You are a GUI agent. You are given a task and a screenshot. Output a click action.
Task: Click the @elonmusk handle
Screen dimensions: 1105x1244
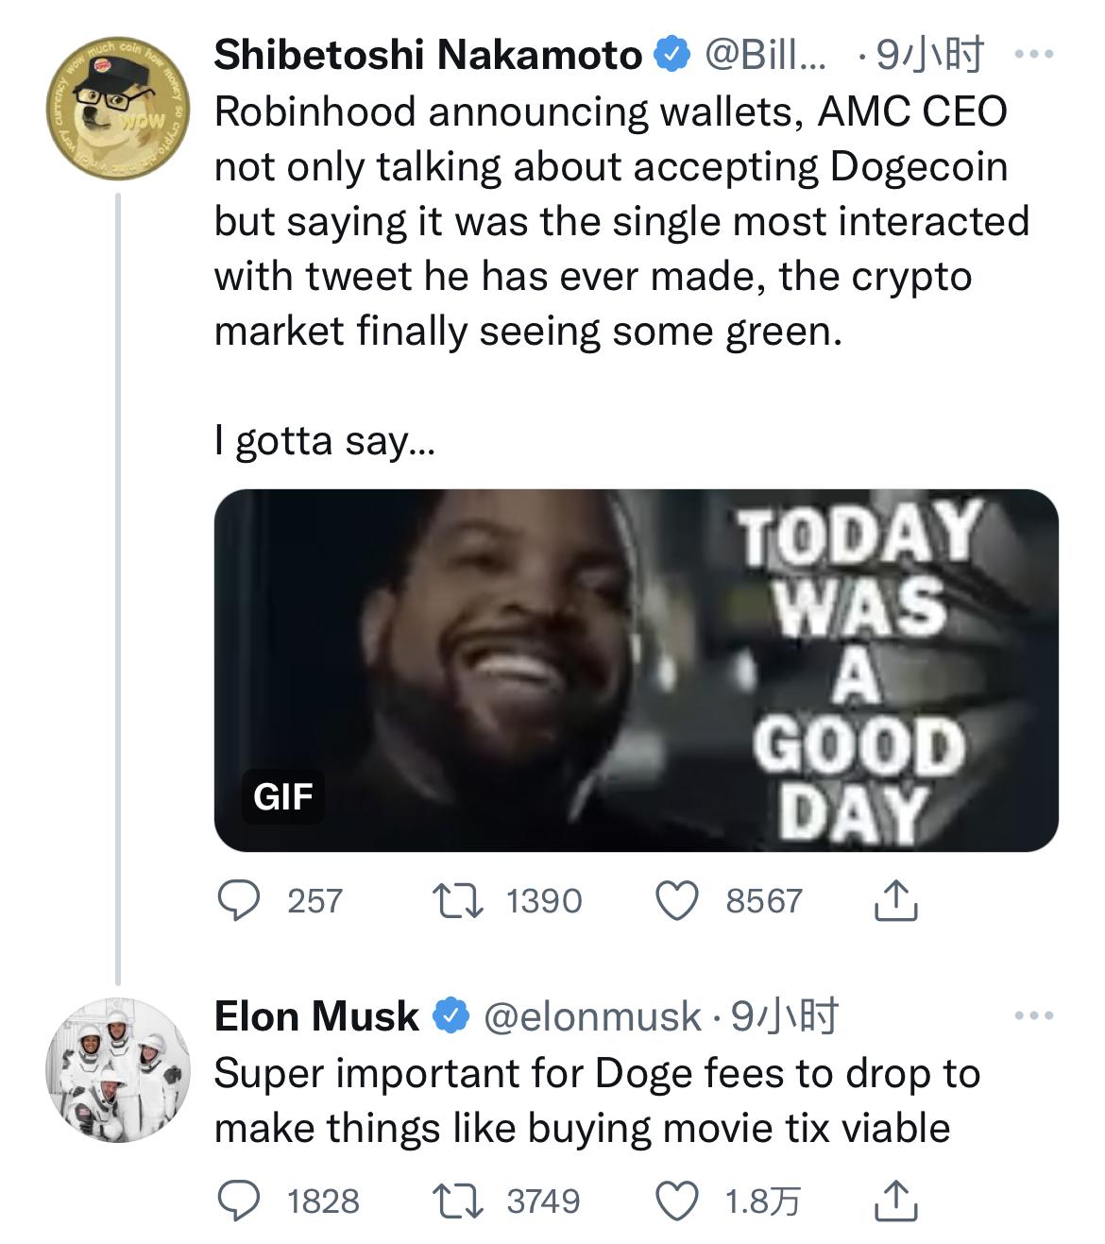[592, 1016]
